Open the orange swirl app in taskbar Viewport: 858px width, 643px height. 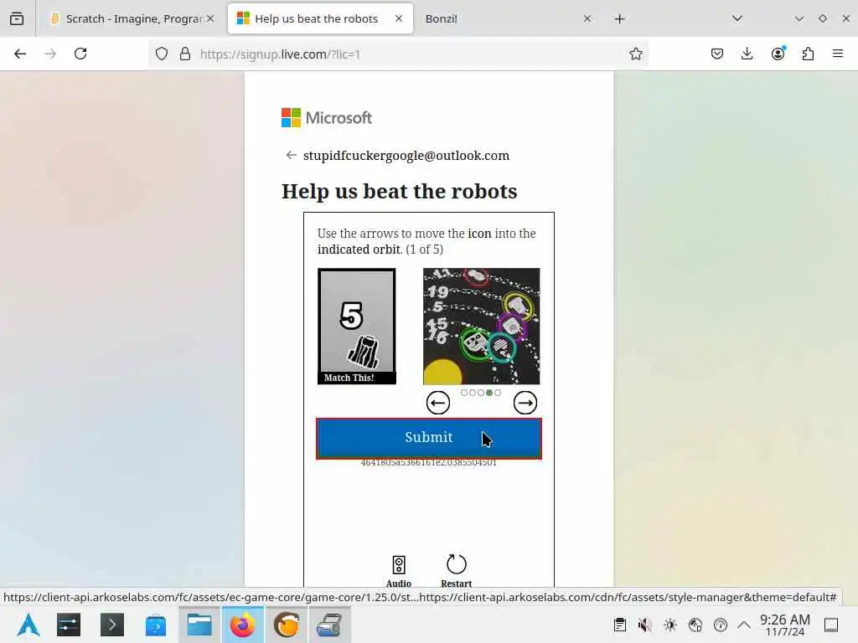(287, 625)
